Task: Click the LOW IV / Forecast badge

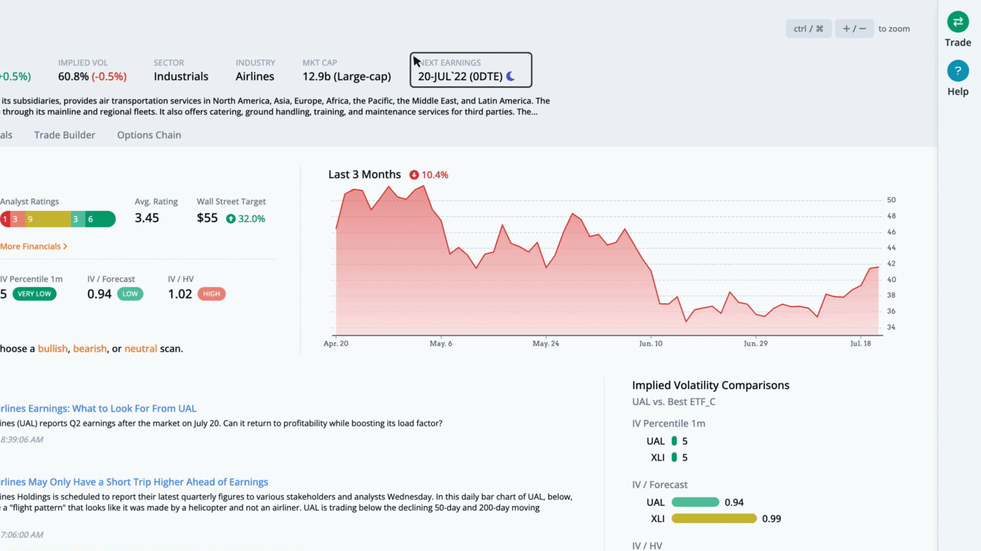Action: [130, 294]
